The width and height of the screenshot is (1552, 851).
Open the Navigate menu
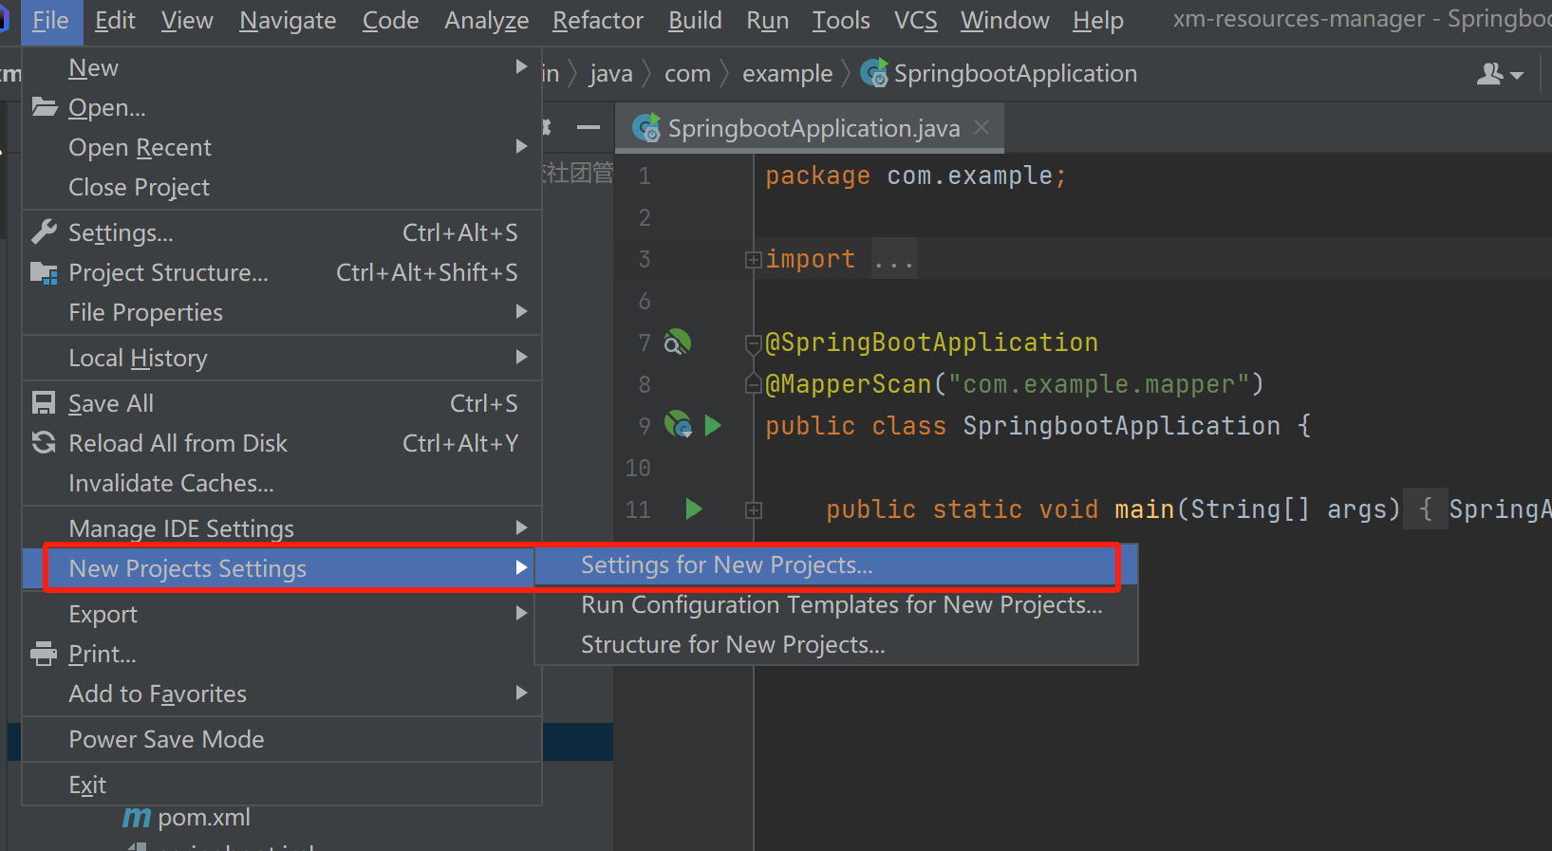pyautogui.click(x=288, y=21)
